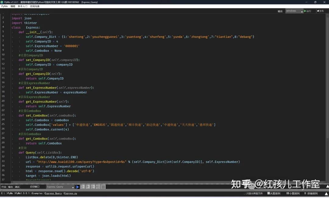Expand the bottom-right triangle panel toggle
Viewport: 329px width, 198px height.
(326, 193)
